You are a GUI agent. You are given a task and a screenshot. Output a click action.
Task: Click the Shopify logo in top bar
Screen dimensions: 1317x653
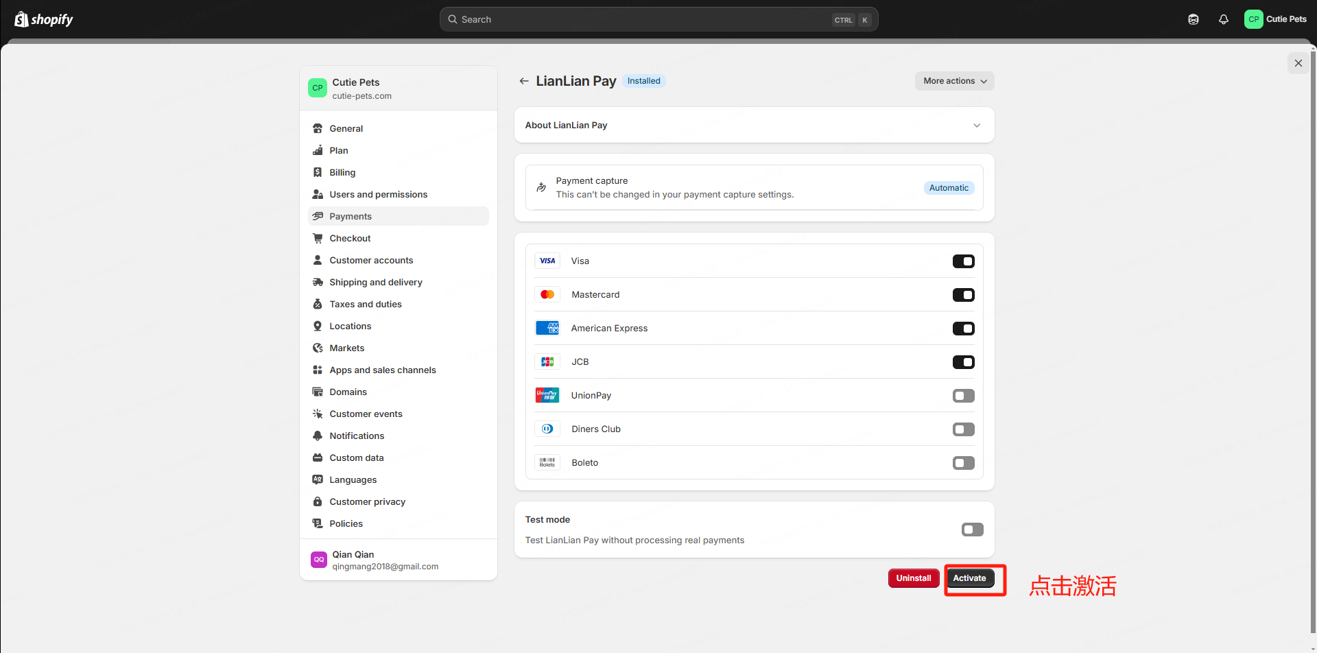(x=44, y=19)
